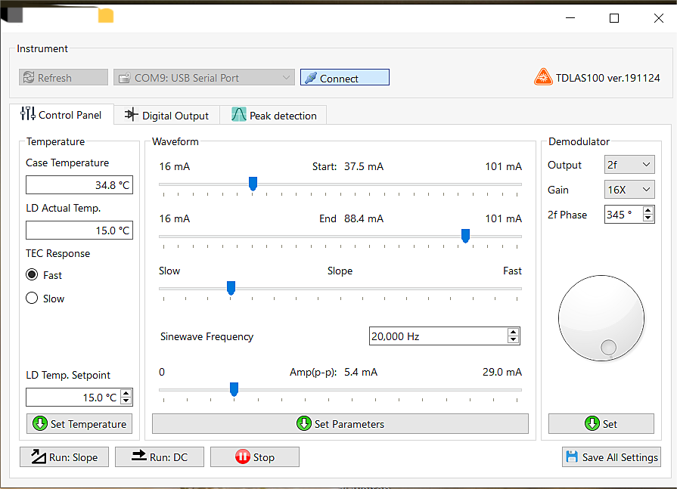
Task: Click the Demodulator Set button
Action: tap(601, 424)
